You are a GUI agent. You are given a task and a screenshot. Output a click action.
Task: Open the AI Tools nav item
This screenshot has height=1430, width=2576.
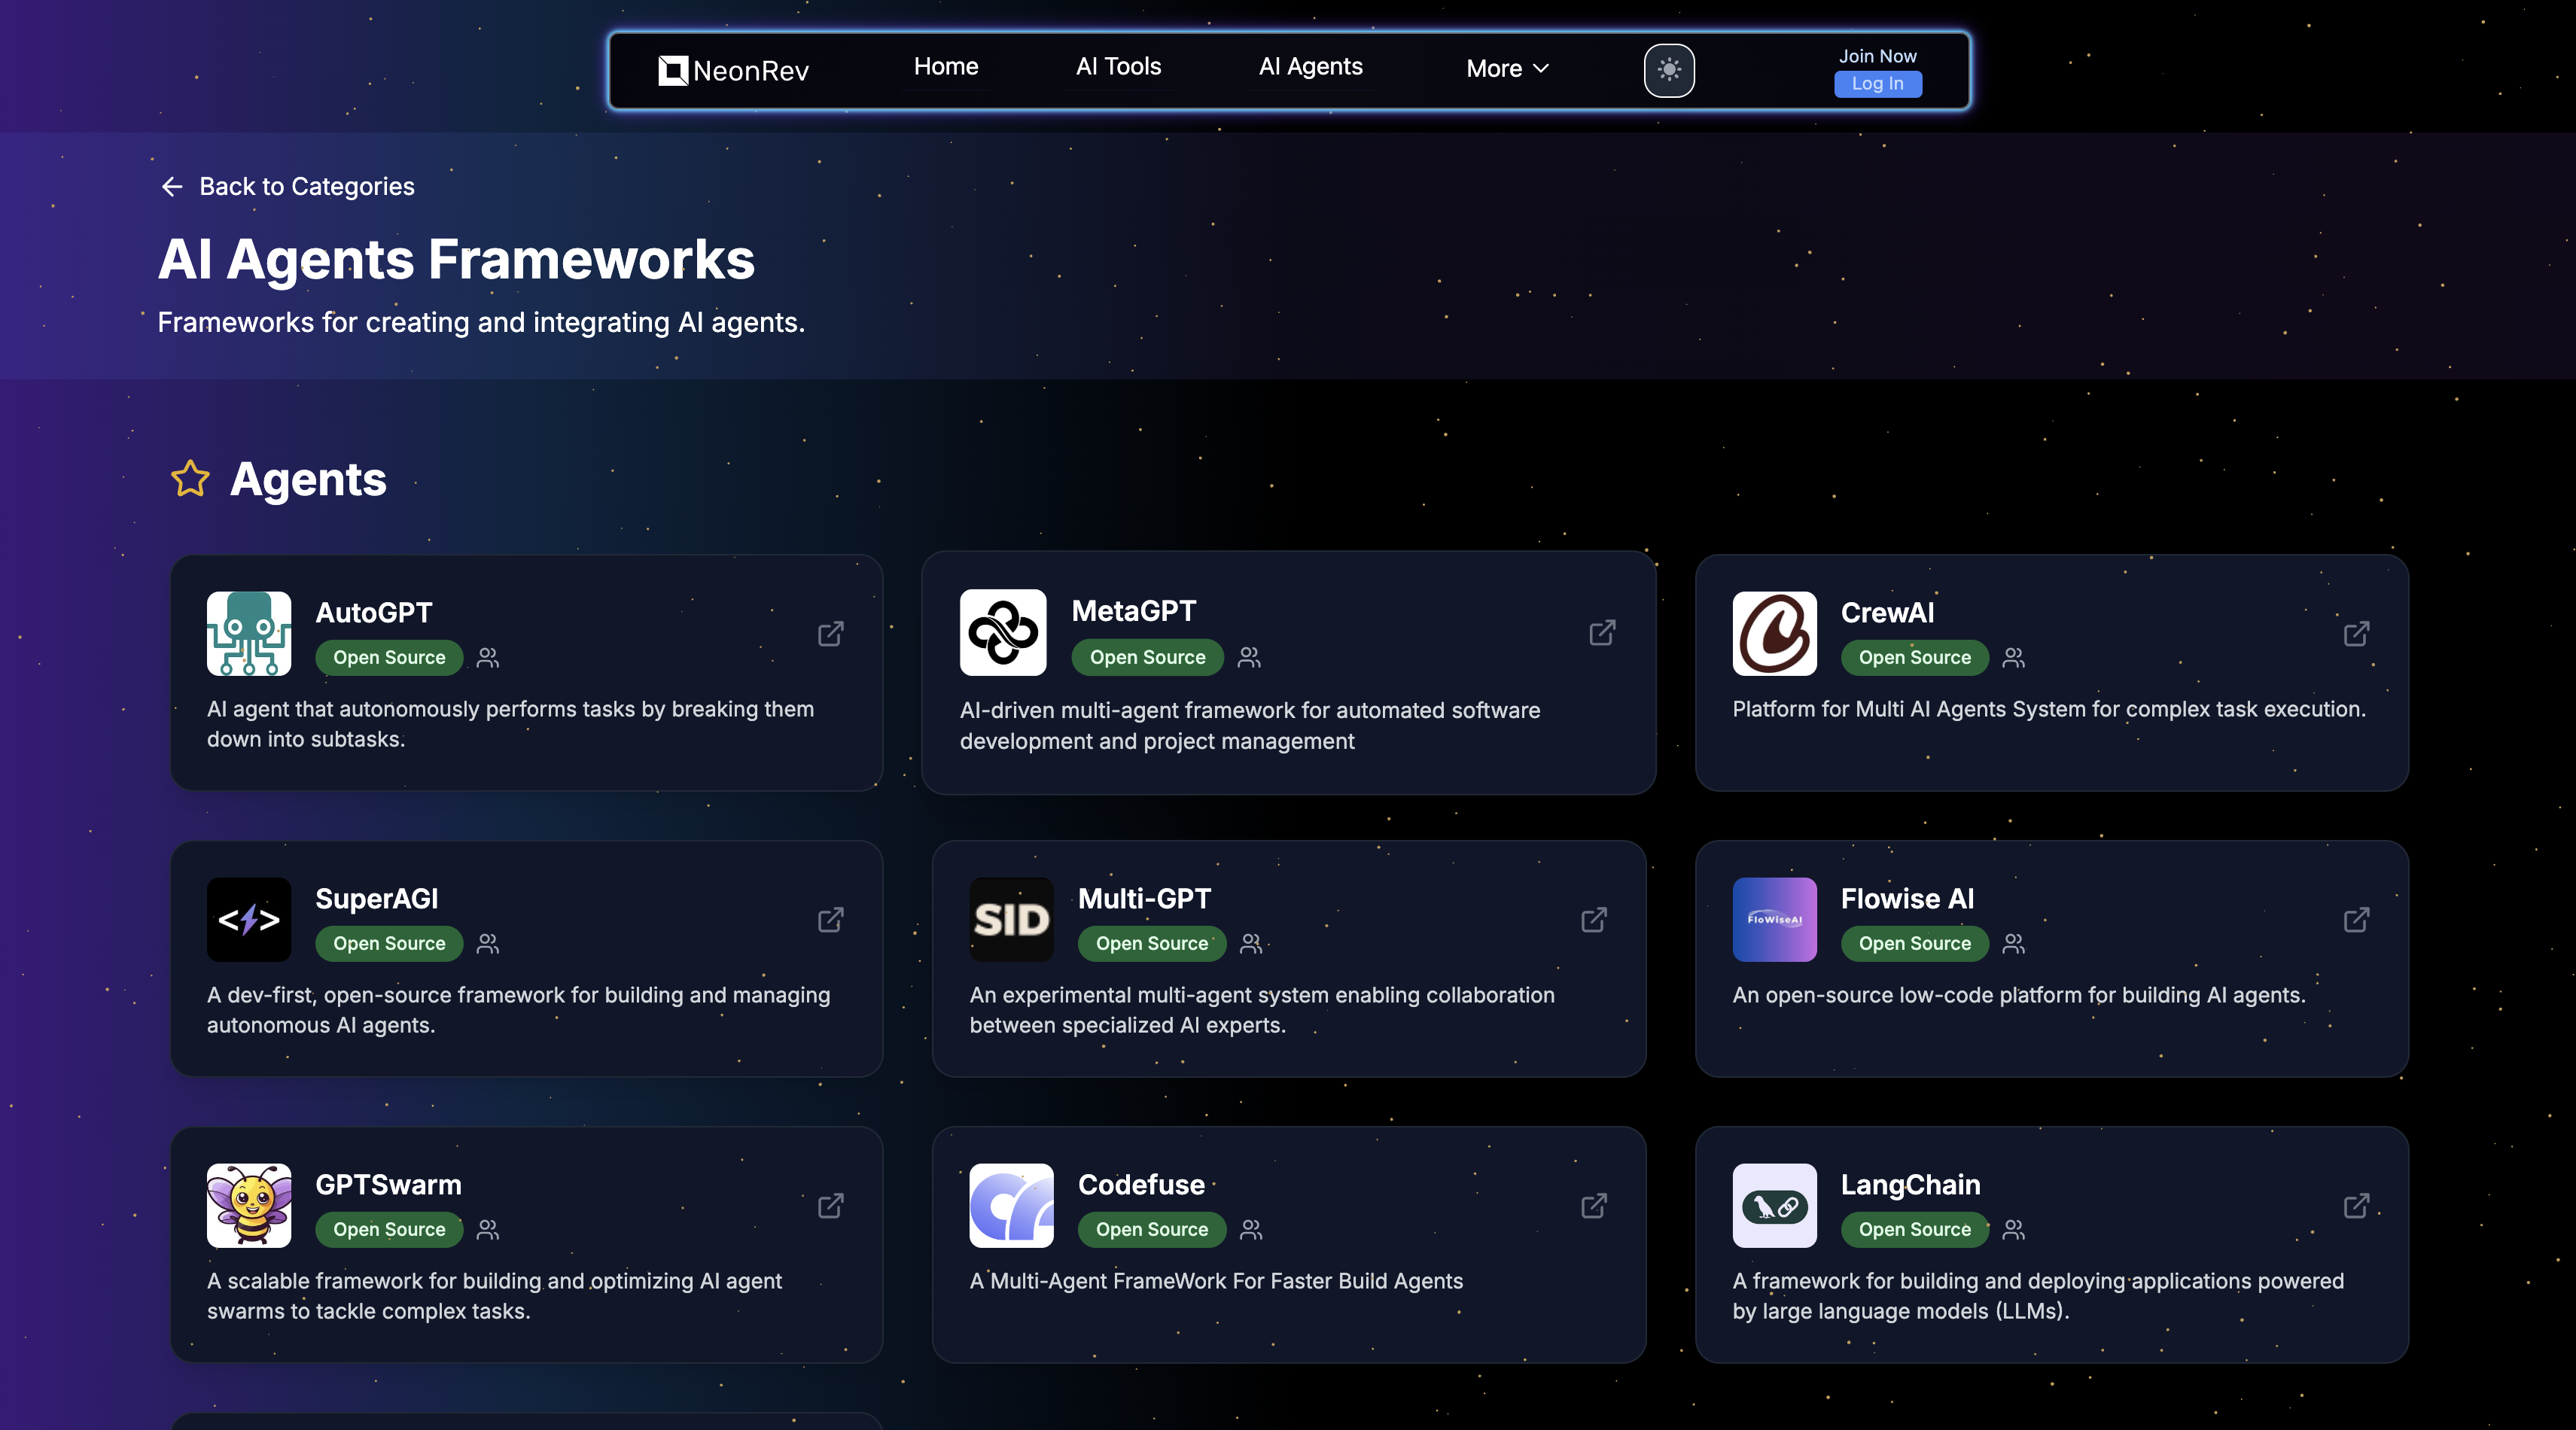(1118, 66)
